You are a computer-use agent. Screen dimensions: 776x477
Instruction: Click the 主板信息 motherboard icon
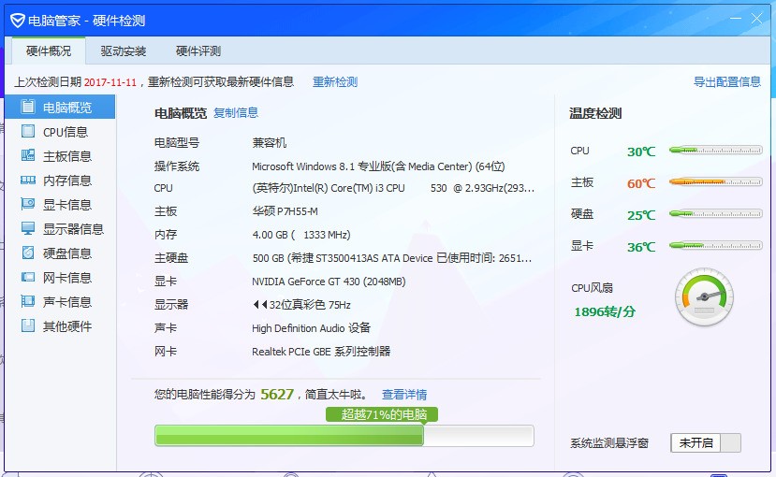28,155
